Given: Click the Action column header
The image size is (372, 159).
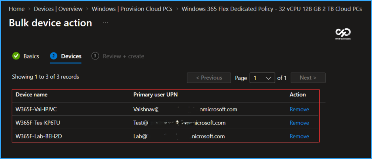Looking at the screenshot, I should (298, 95).
